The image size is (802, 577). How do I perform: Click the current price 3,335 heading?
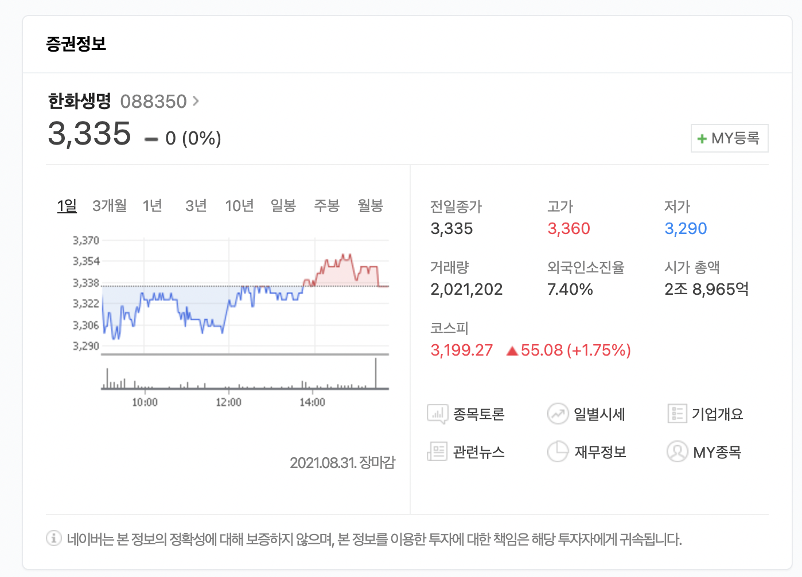89,134
